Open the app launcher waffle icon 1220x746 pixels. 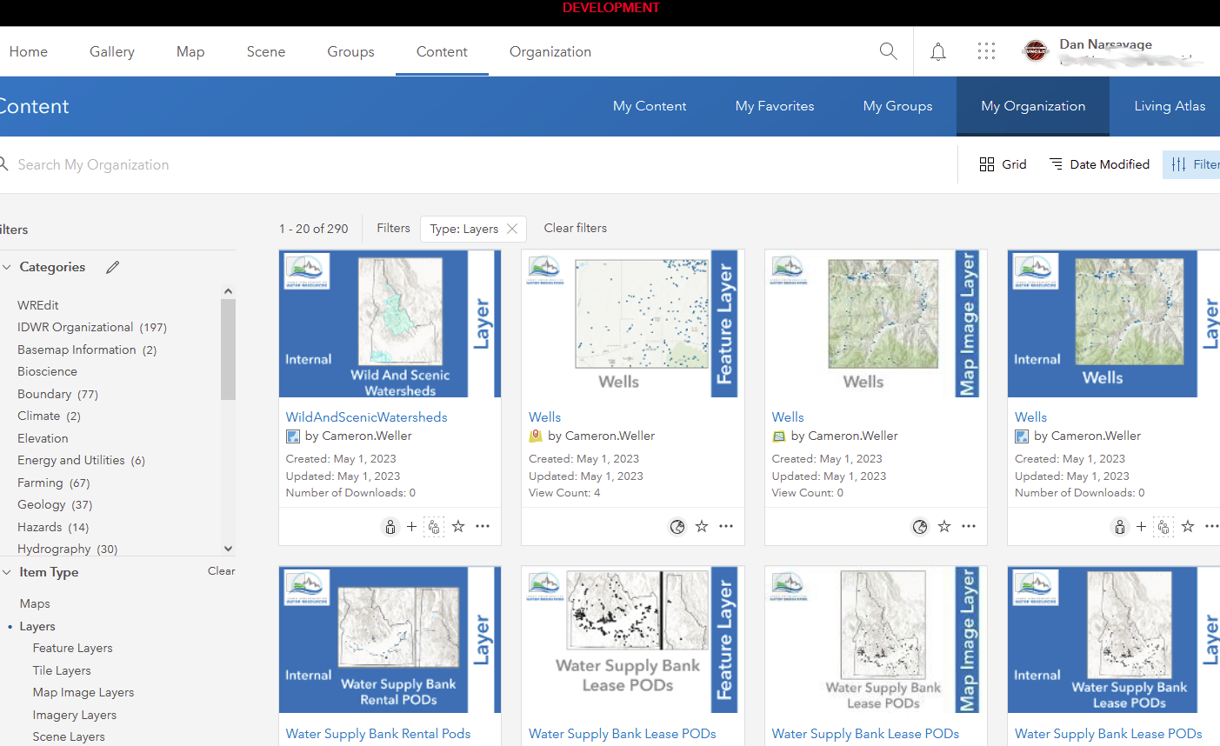pos(986,51)
